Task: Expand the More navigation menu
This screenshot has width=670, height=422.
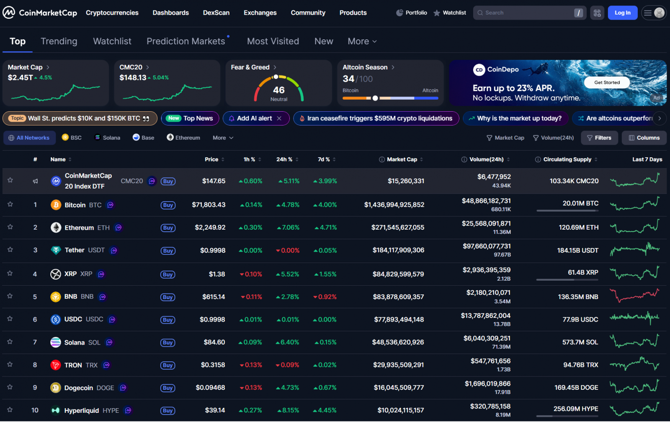Action: pyautogui.click(x=361, y=41)
